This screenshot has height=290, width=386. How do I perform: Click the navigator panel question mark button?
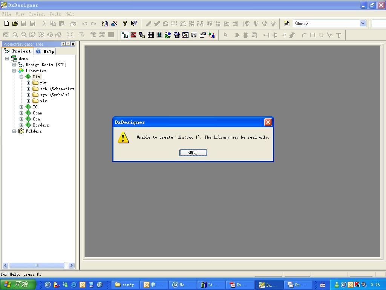point(63,44)
